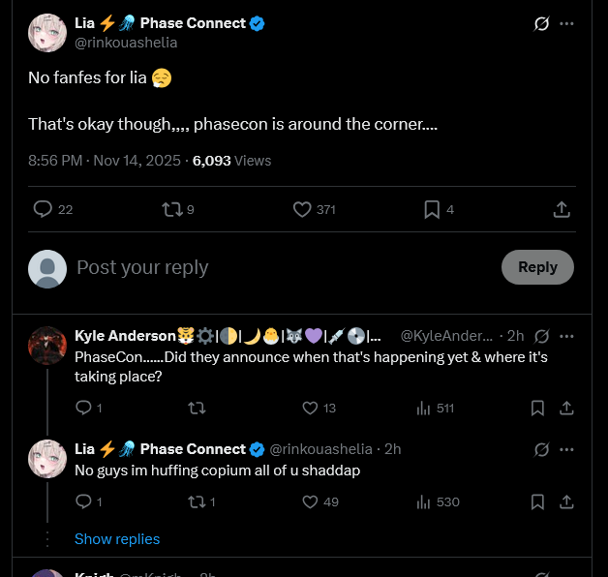Open Grok icon on Lia's main post
The height and width of the screenshot is (577, 608).
(541, 23)
